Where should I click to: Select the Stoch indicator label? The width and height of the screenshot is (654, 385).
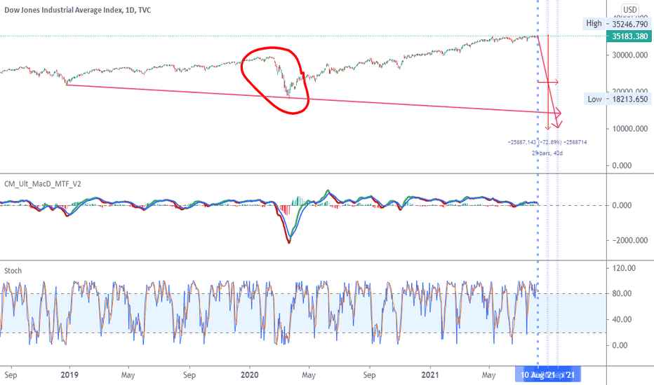(13, 270)
